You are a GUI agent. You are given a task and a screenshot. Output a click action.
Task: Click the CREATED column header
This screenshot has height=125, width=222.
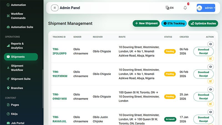(x=184, y=37)
